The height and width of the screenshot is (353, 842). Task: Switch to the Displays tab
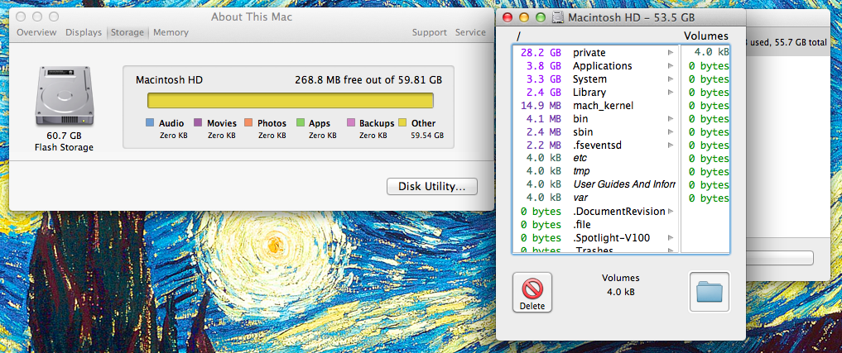(84, 32)
